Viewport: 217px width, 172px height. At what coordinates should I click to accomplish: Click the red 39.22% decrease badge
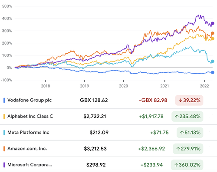click(x=189, y=100)
